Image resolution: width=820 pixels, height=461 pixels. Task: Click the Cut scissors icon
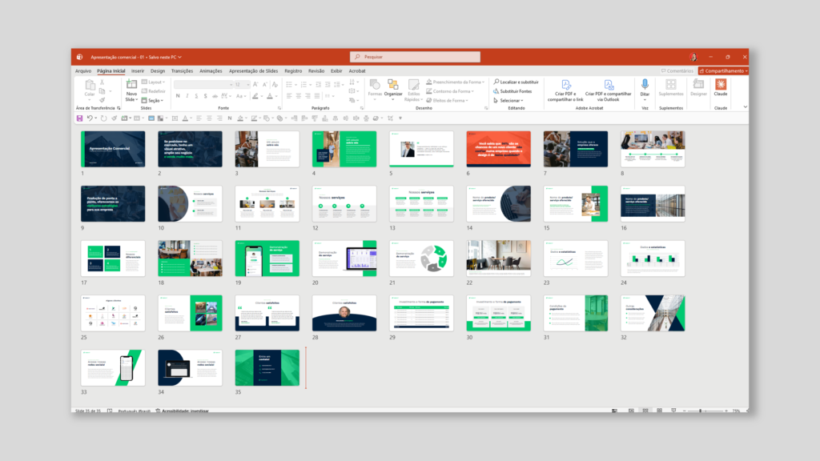coord(102,82)
